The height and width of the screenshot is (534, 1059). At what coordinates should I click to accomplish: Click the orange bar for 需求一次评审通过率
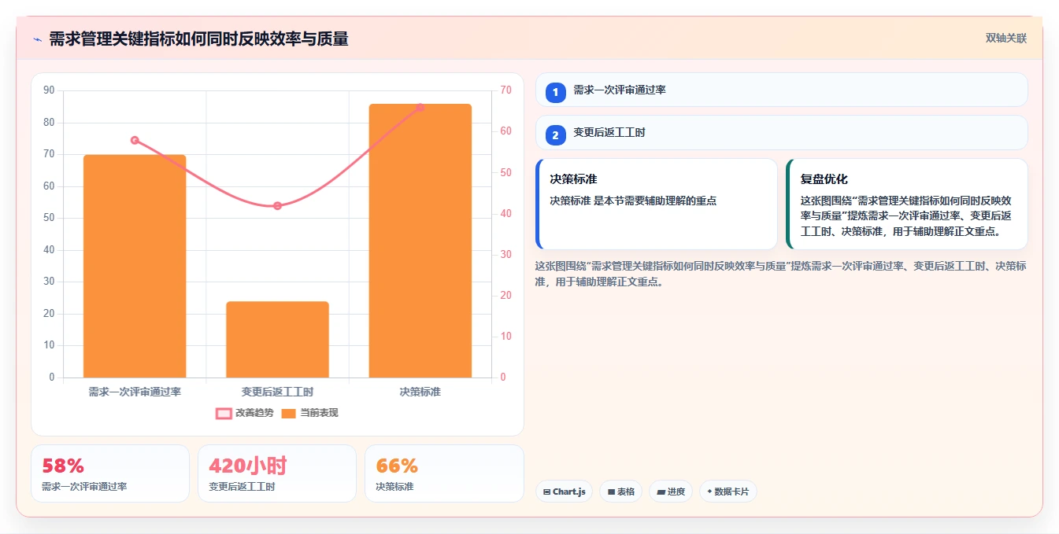click(135, 266)
